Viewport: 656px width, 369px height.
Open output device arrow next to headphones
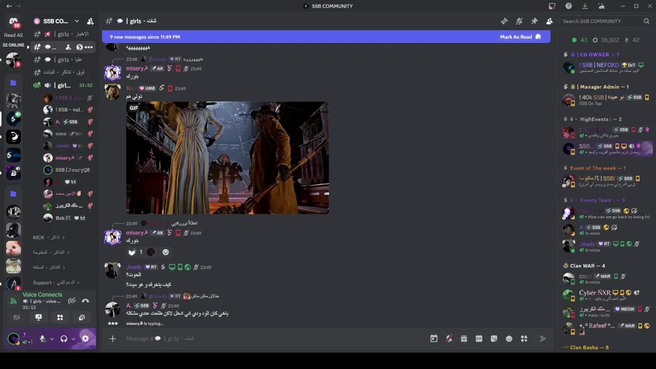(73, 339)
